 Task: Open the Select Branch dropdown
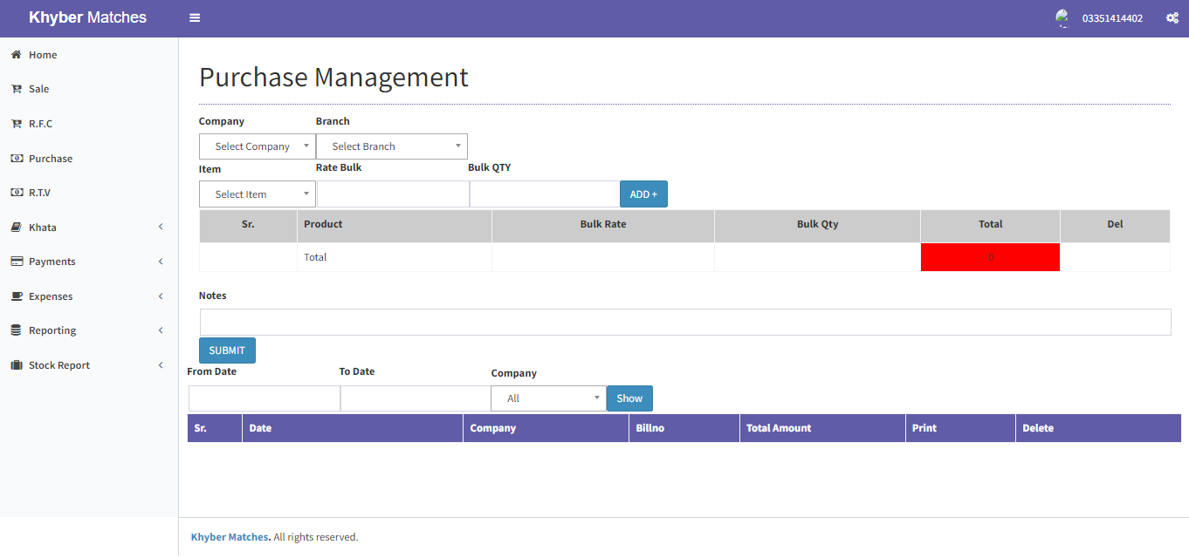pyautogui.click(x=391, y=146)
